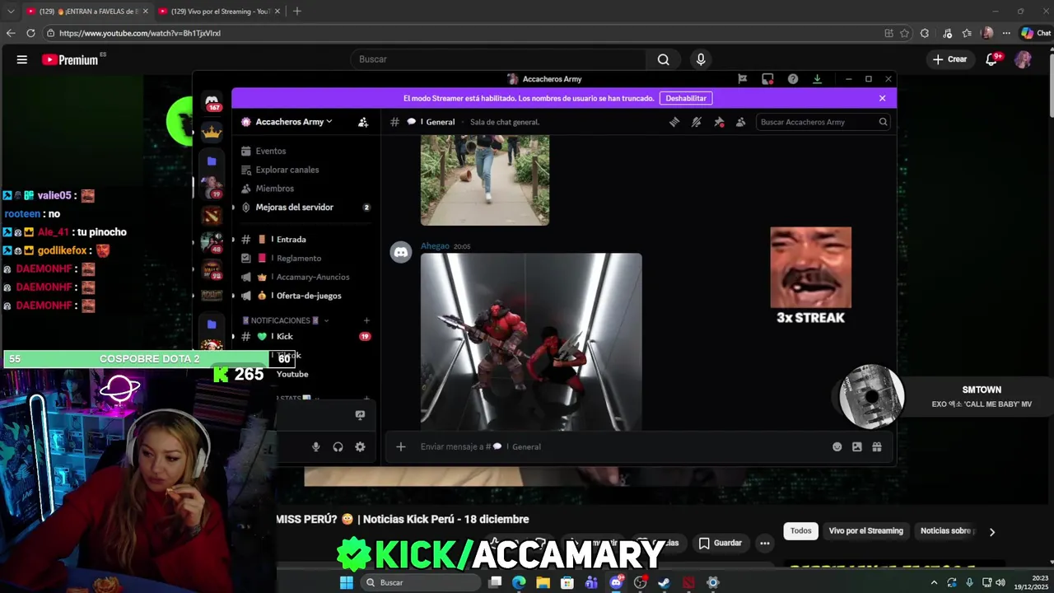Toggle notification bell in channel header

pos(696,122)
